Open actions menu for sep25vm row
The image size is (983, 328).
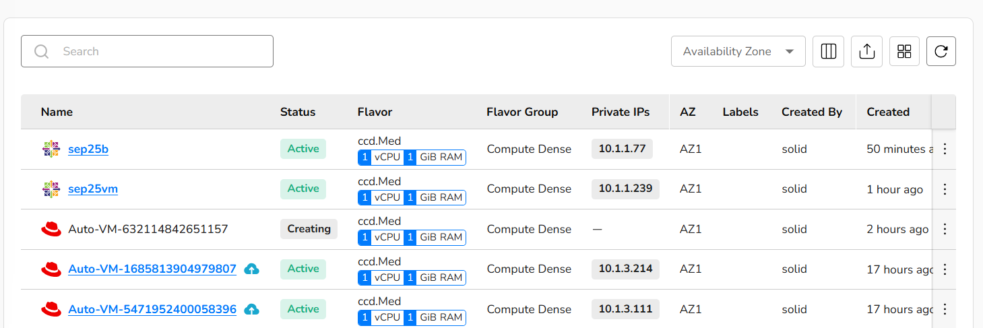944,189
